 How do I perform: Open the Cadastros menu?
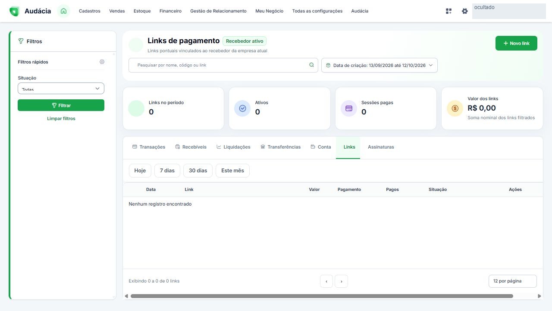[x=90, y=11]
